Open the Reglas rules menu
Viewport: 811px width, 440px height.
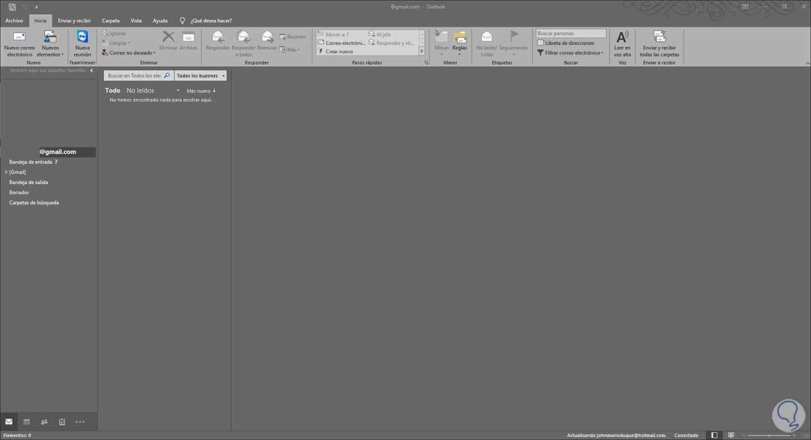pyautogui.click(x=460, y=43)
